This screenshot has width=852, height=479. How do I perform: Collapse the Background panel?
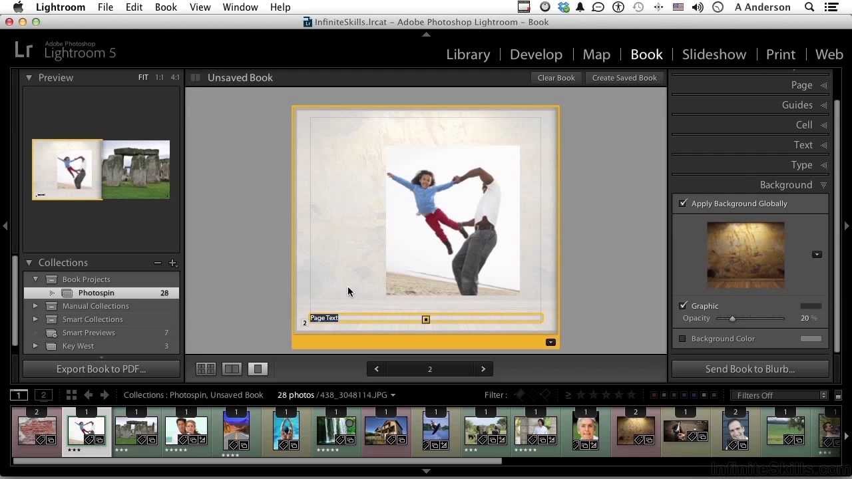point(823,185)
